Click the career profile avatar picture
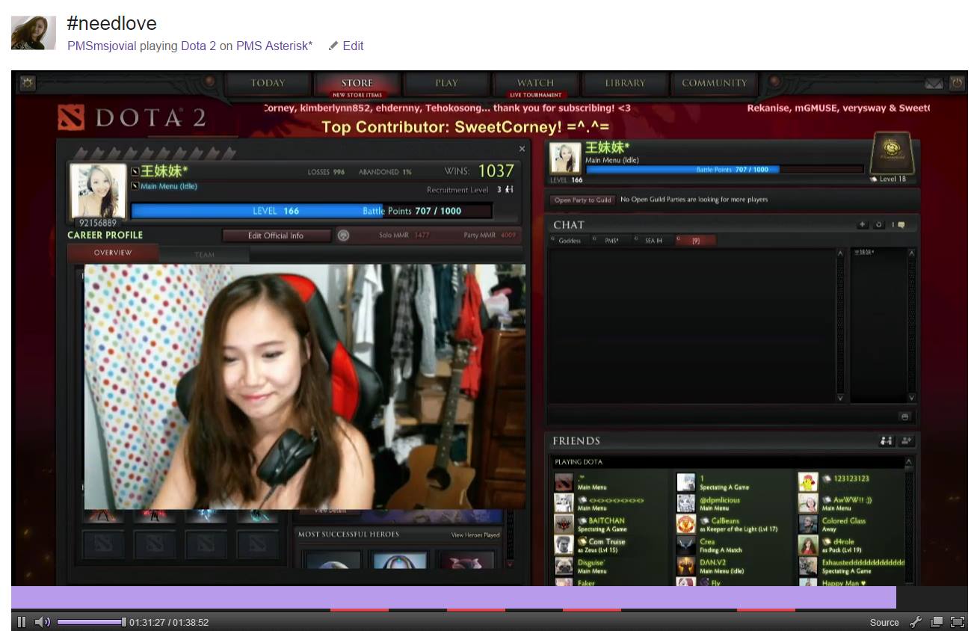 98,191
